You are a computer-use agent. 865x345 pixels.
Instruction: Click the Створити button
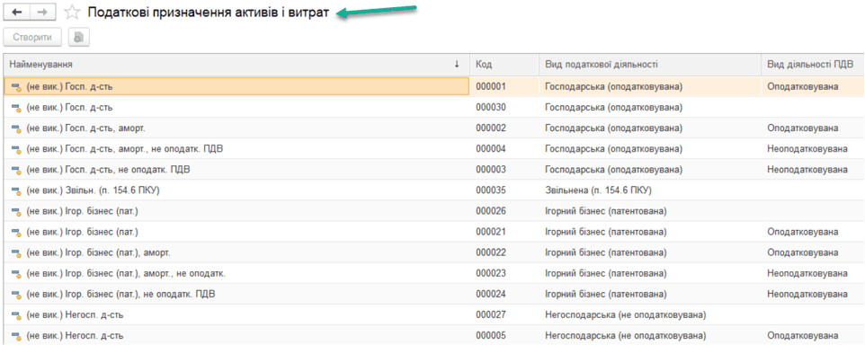click(32, 38)
